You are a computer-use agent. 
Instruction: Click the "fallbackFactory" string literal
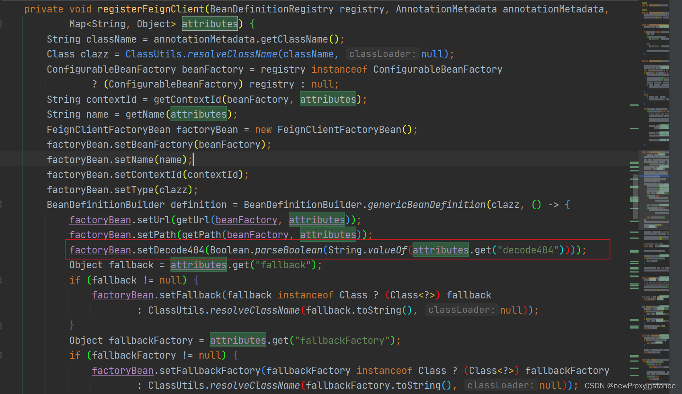[342, 340]
